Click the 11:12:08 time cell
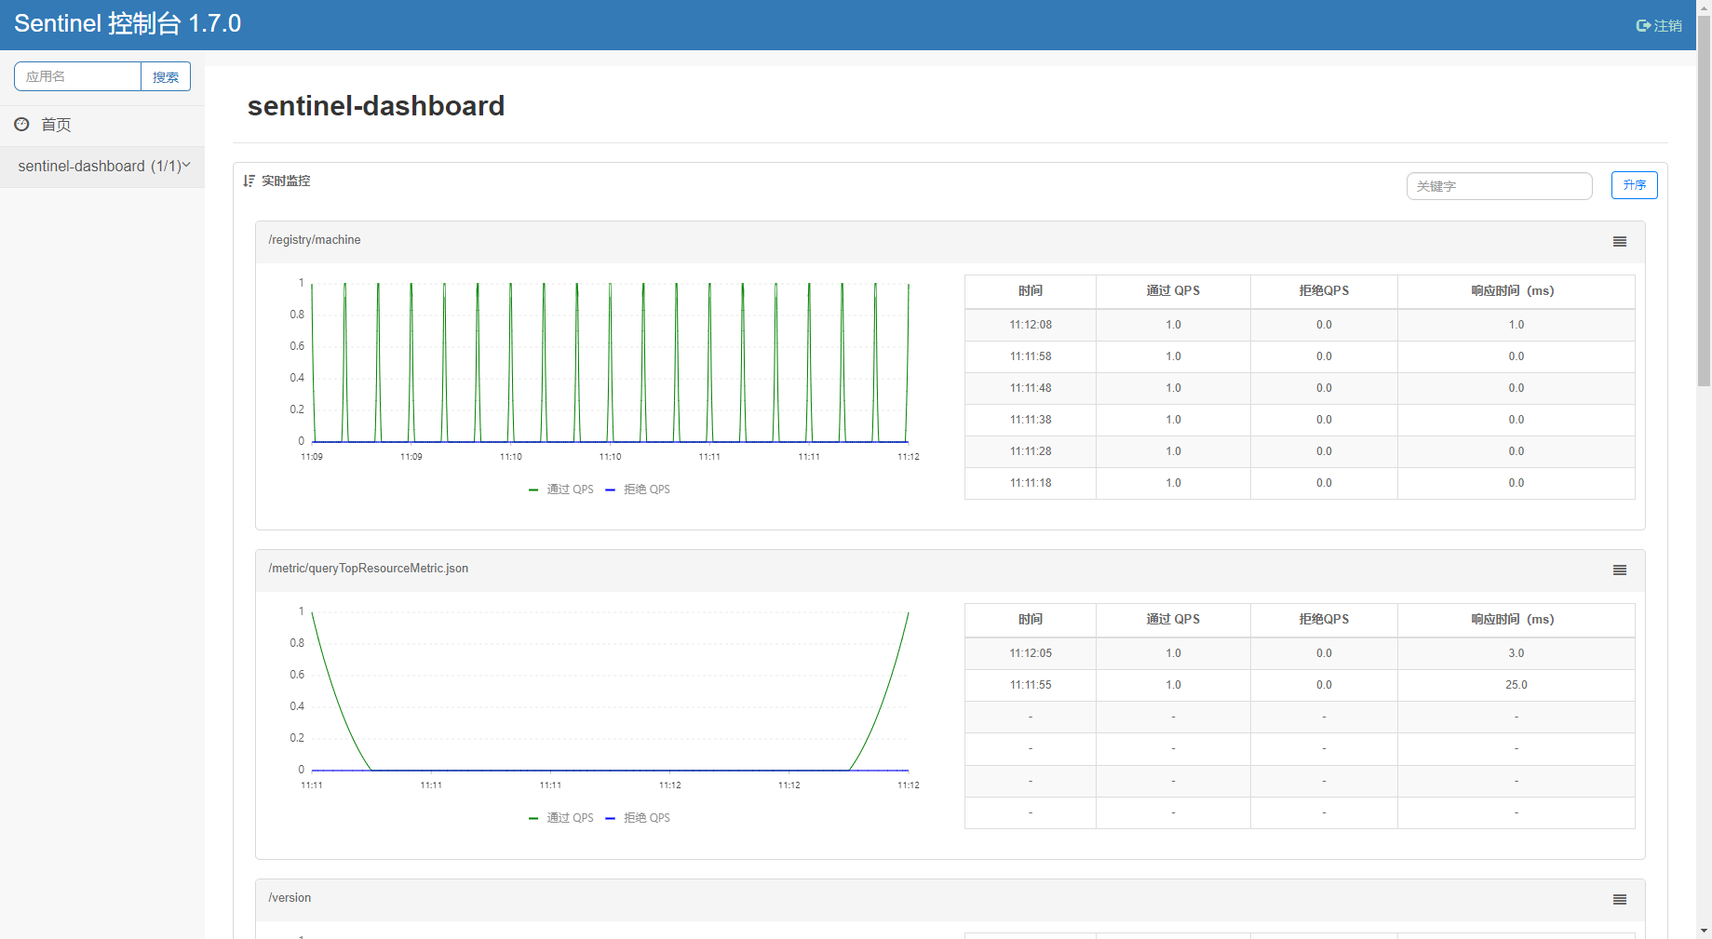The image size is (1712, 939). tap(1031, 325)
